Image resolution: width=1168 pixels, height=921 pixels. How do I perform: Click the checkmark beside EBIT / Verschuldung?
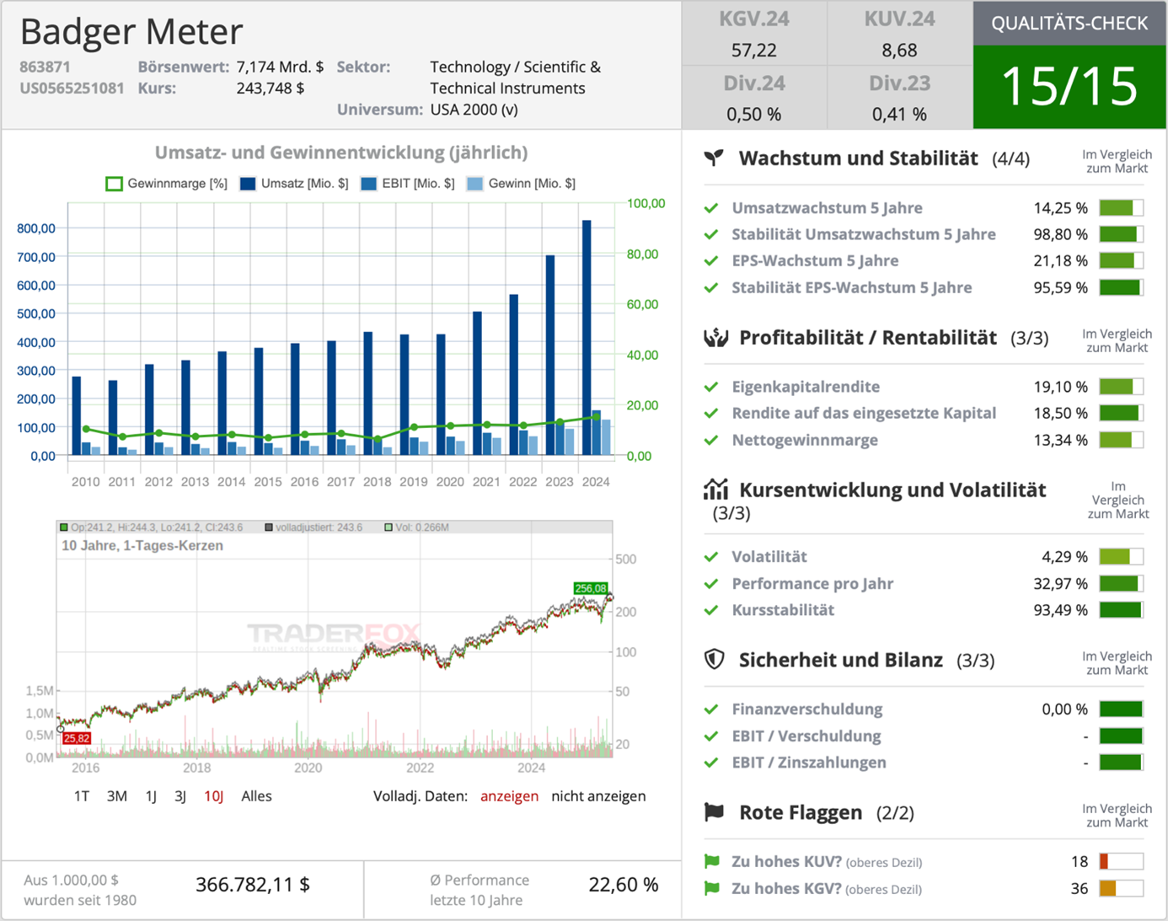pos(711,736)
